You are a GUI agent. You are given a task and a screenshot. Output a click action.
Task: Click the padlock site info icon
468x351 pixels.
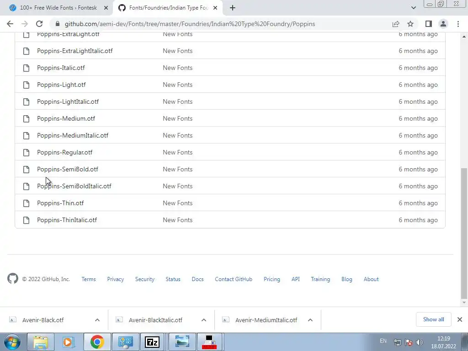58,24
